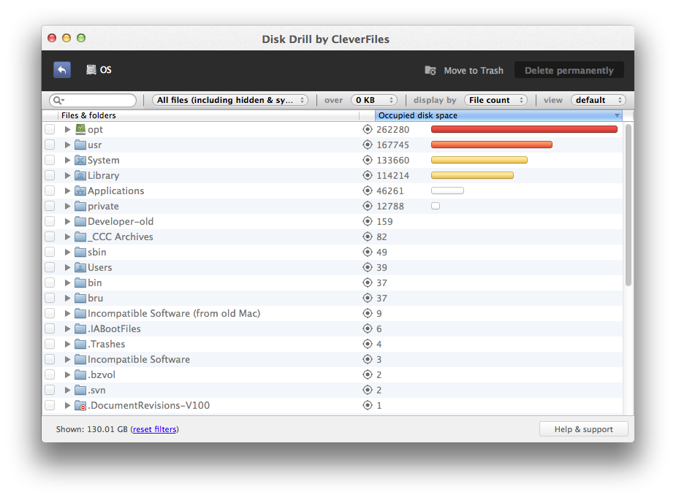Click the yellow bar for System
The width and height of the screenshot is (676, 500).
pos(479,160)
